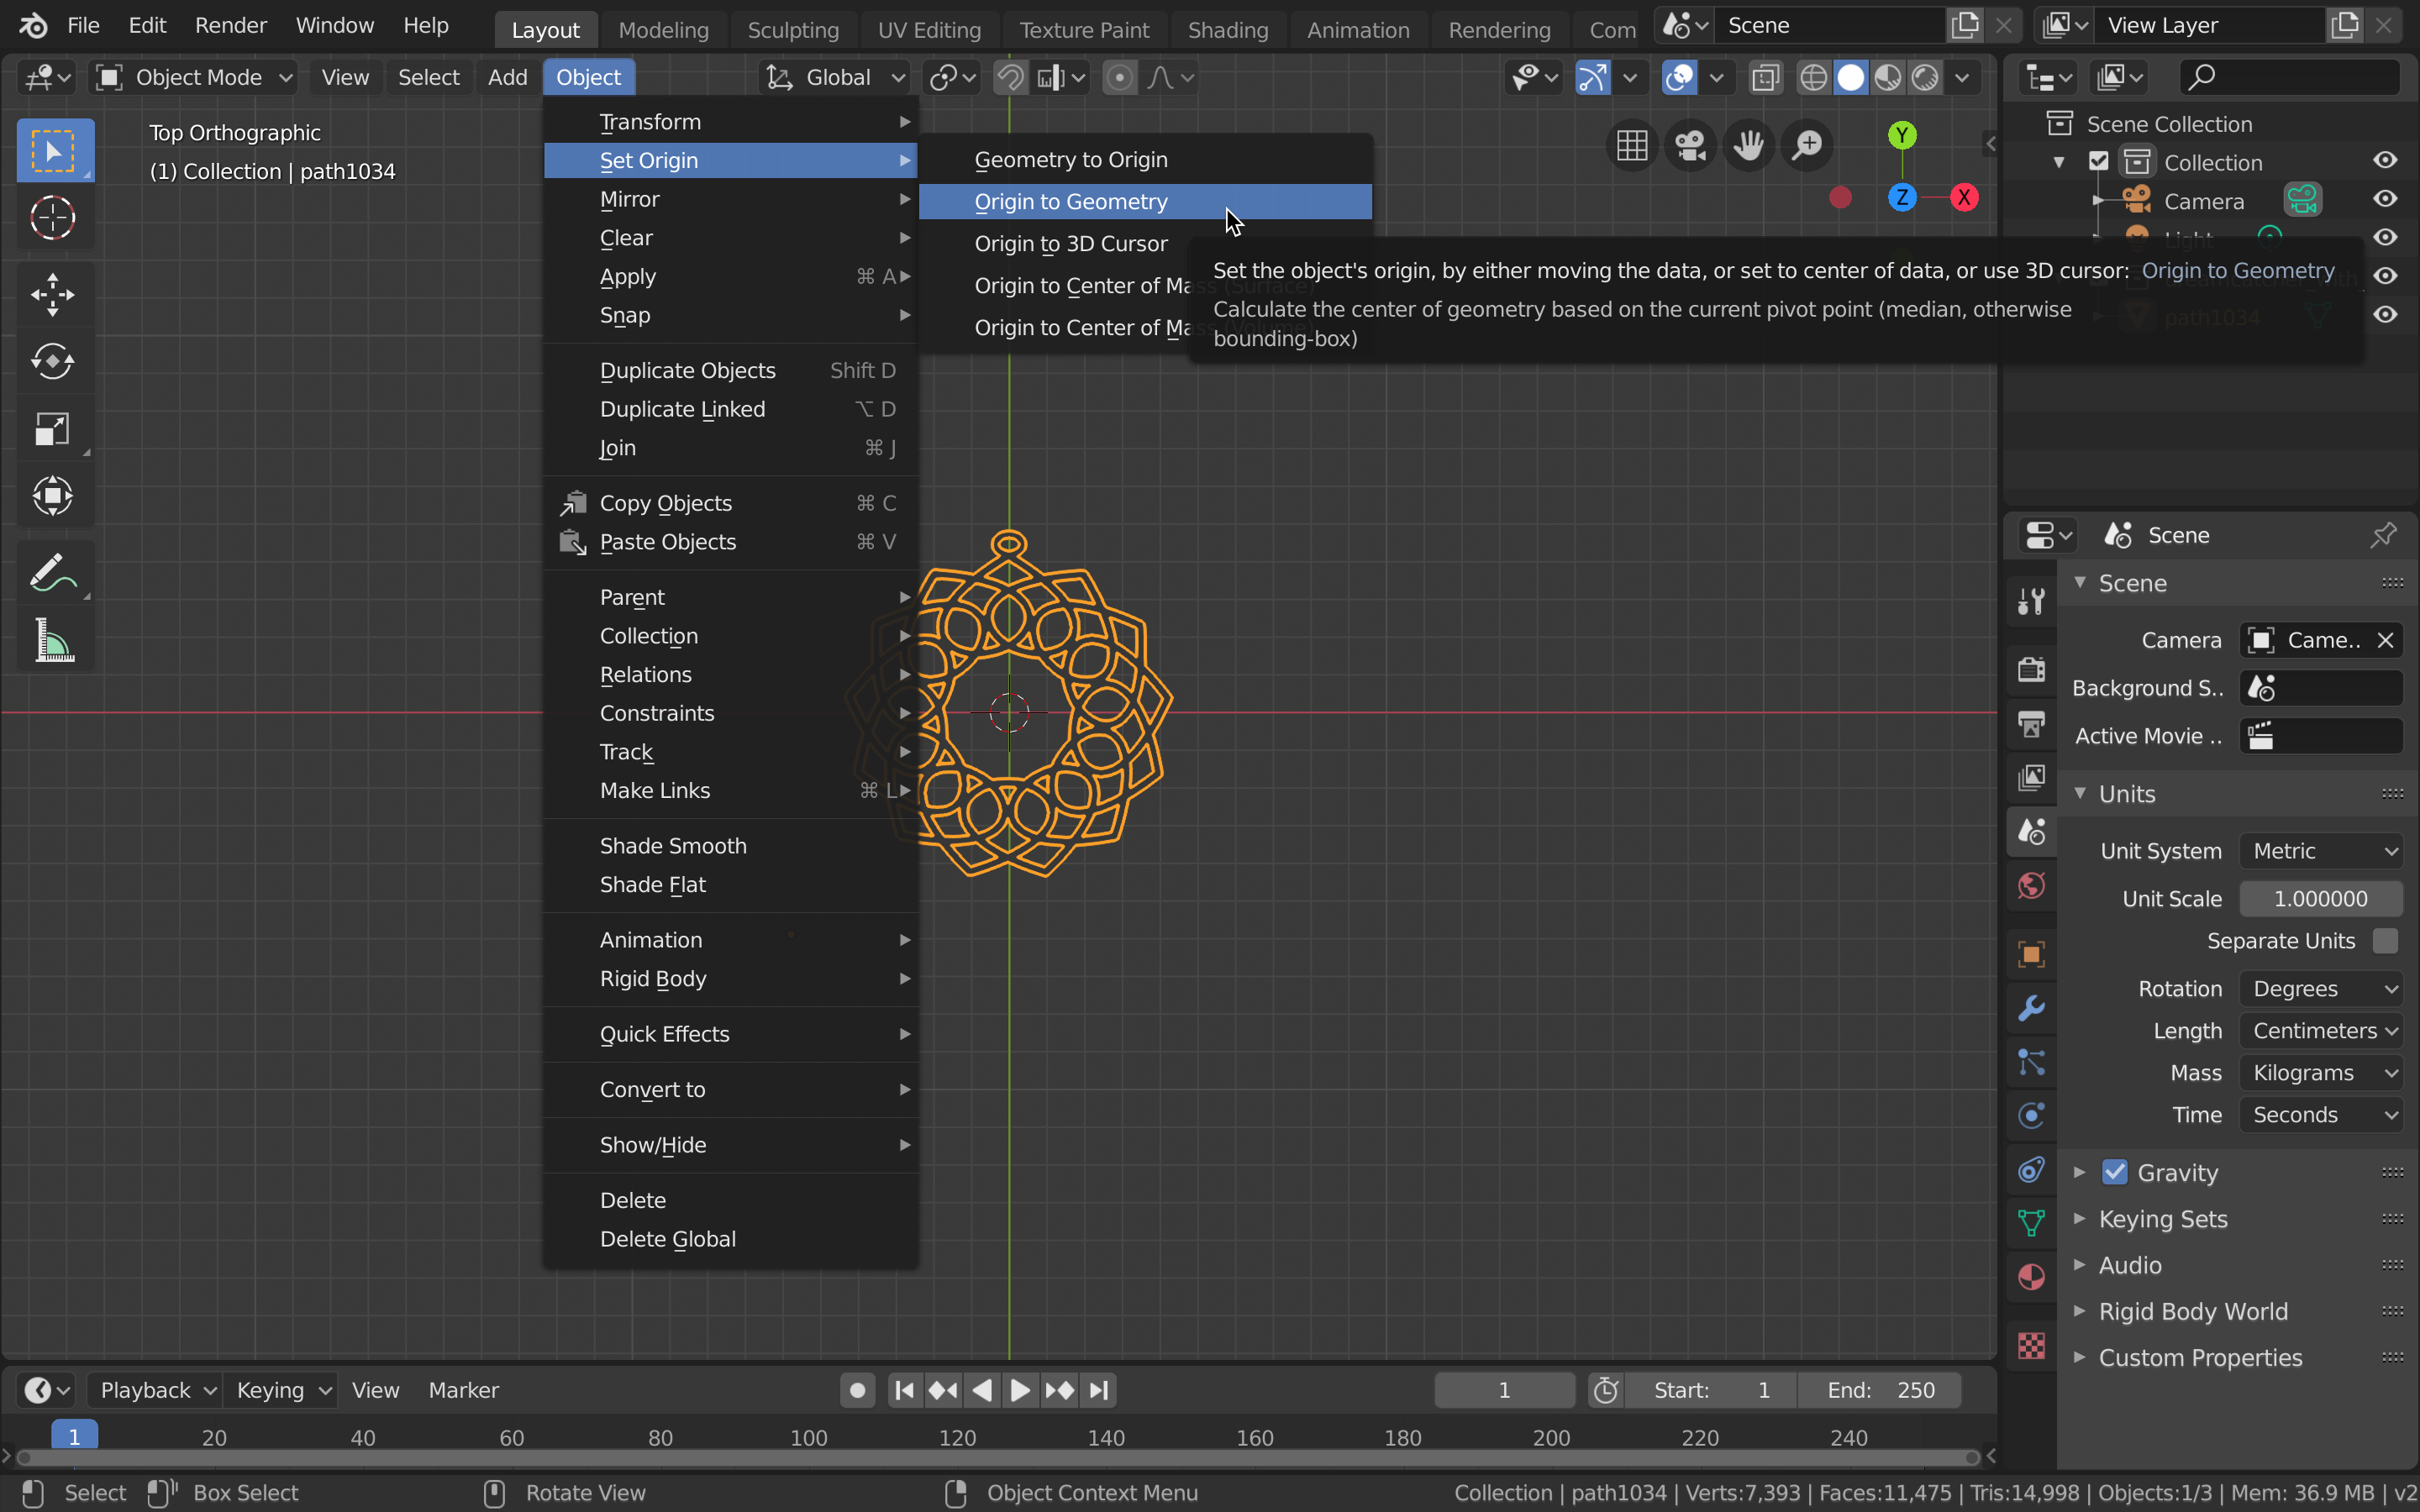Switch to material preview shading
Viewport: 2420px width, 1512px height.
click(1888, 77)
